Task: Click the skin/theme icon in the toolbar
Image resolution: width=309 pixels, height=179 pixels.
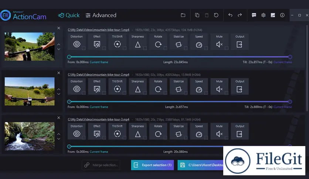Action: 273,15
